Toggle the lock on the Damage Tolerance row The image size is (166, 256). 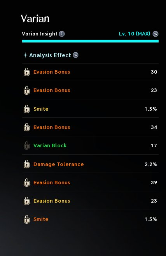coord(26,164)
